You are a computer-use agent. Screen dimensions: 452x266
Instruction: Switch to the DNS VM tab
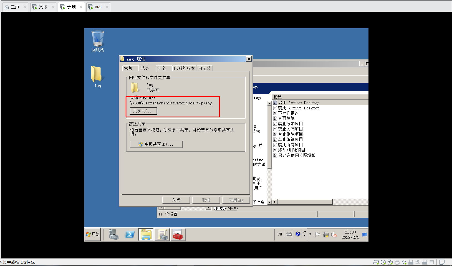point(98,7)
